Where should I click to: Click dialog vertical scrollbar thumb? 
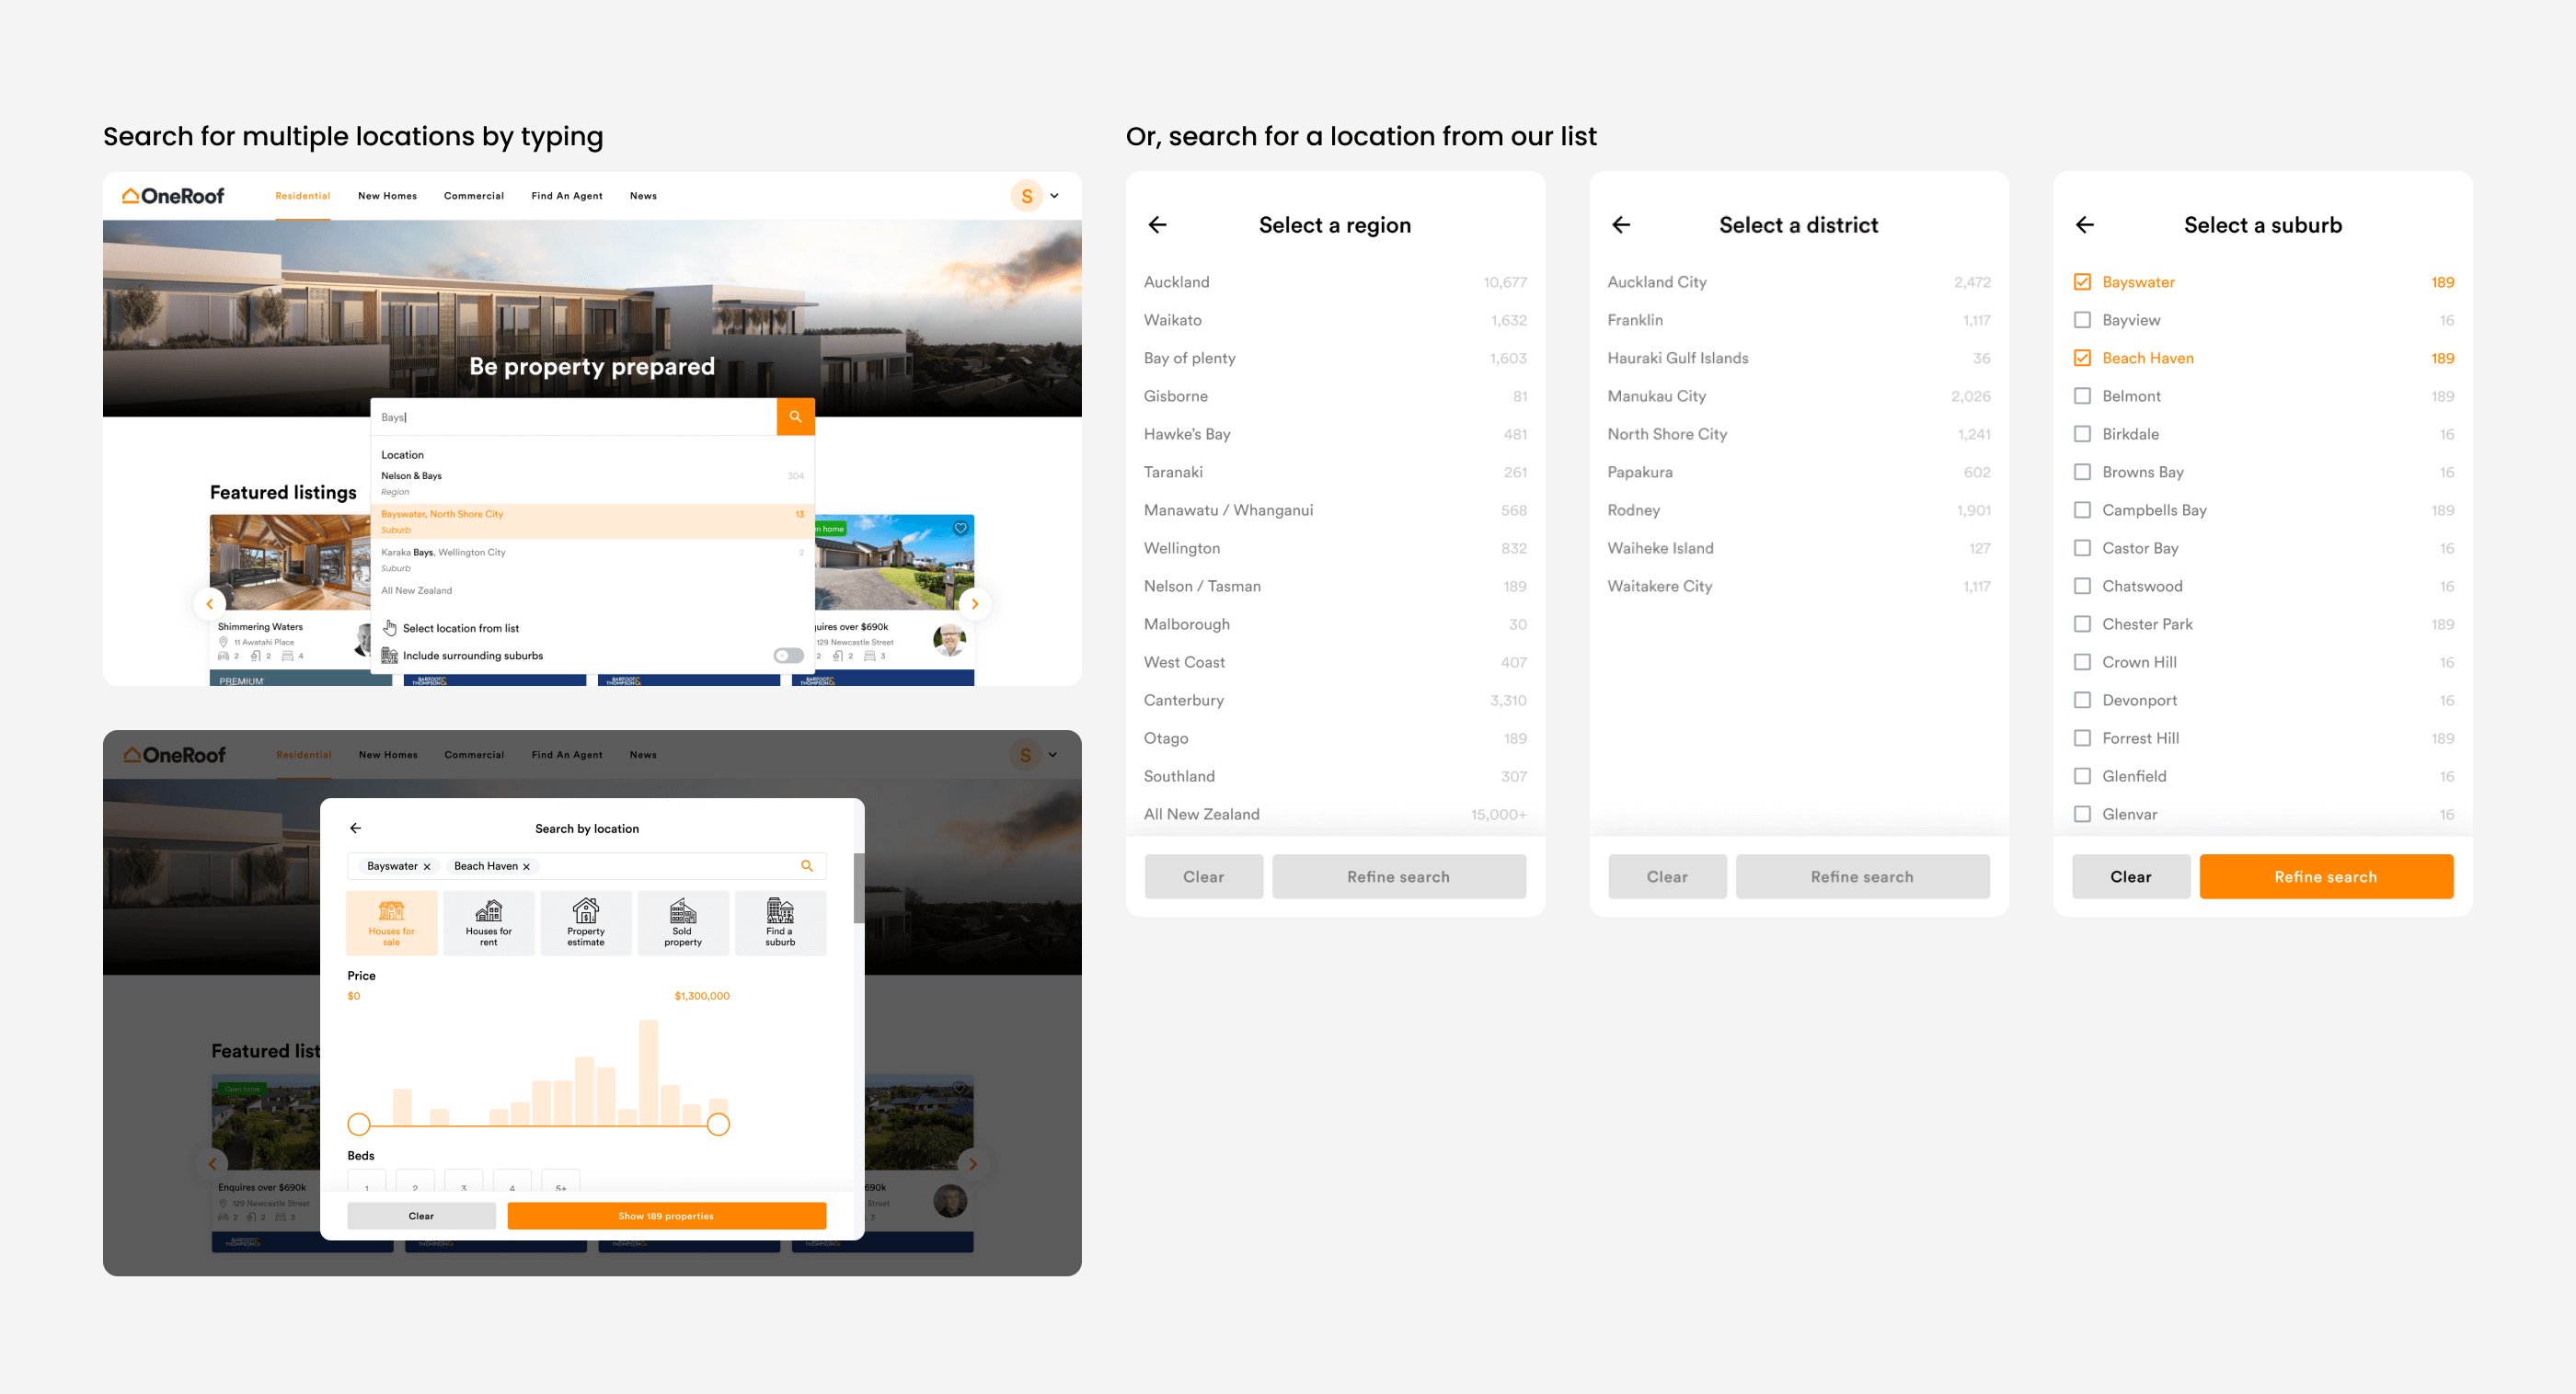pyautogui.click(x=858, y=887)
